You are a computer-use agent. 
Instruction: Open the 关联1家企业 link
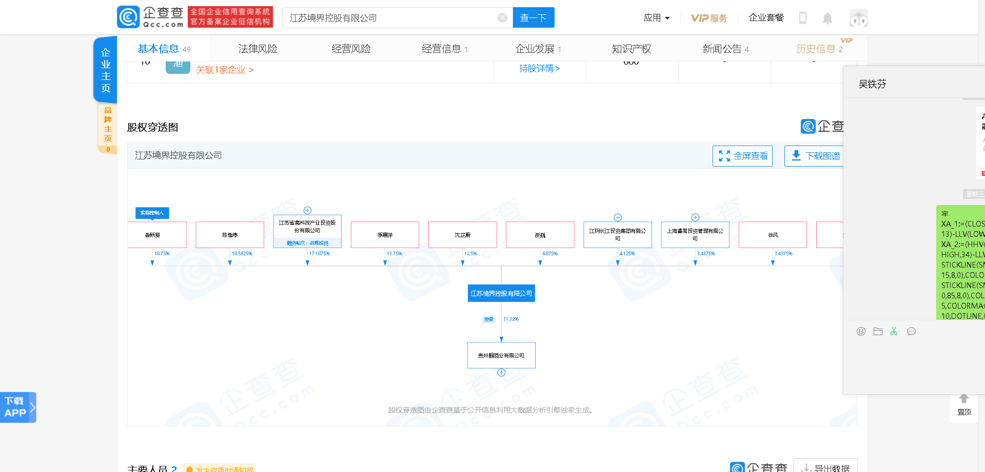(225, 70)
